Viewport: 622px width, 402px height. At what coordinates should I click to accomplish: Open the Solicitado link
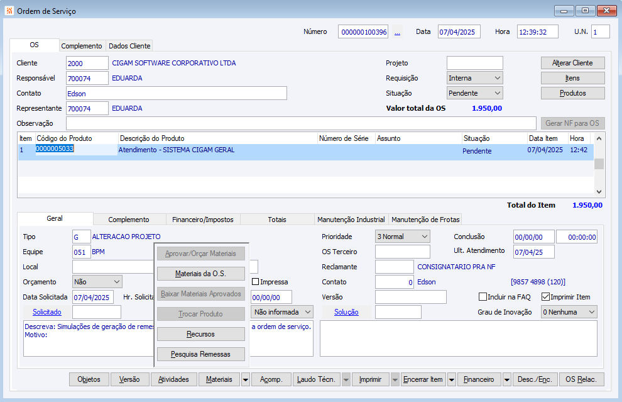47,312
